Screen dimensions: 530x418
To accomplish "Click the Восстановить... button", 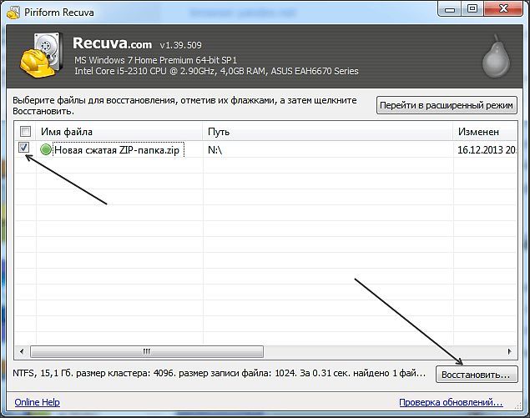I will pos(477,375).
